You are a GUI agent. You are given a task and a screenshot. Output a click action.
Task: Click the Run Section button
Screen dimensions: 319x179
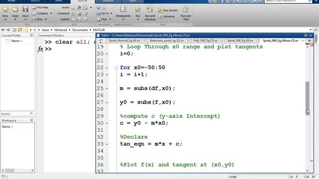point(168,10)
